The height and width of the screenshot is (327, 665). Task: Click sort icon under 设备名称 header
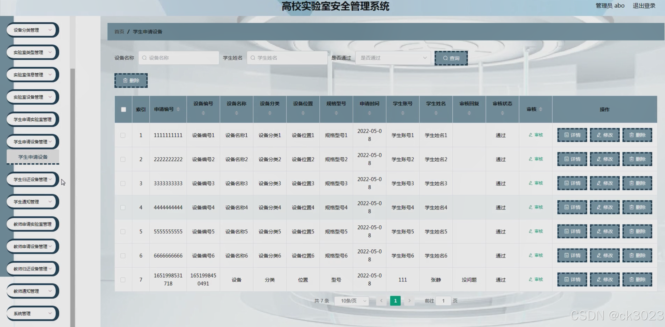click(x=236, y=113)
